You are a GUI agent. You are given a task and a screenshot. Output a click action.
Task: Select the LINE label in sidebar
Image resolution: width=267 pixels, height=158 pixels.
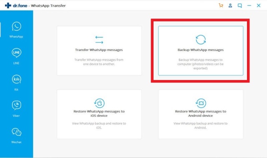16,63
